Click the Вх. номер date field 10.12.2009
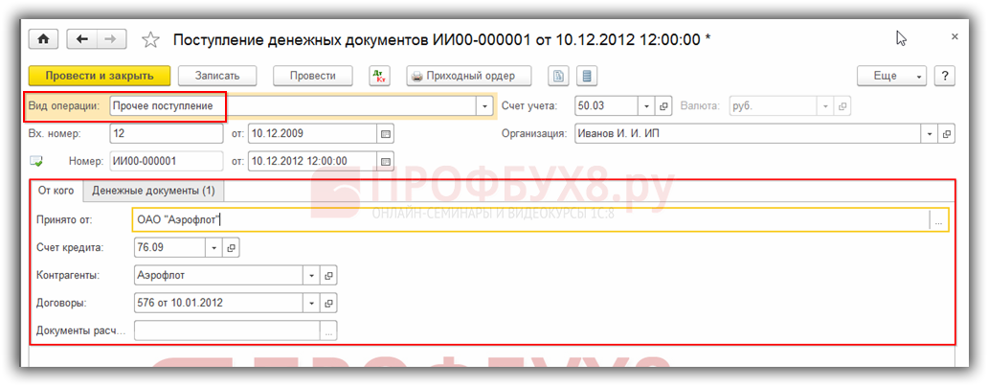 pyautogui.click(x=313, y=134)
